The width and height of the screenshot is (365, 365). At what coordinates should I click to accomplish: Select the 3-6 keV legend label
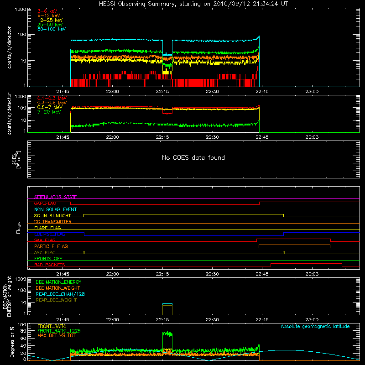pos(47,11)
